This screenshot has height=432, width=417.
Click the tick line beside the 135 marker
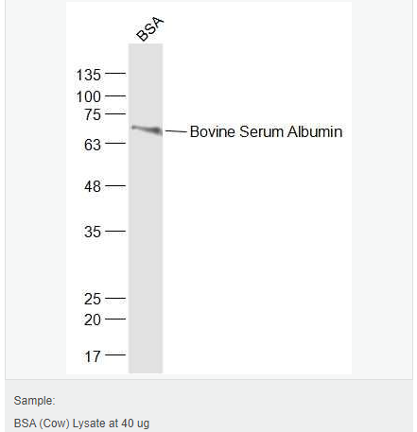(115, 73)
